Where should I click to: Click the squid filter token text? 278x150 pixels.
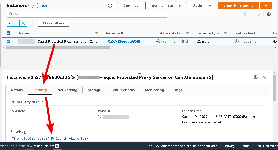click(x=13, y=23)
